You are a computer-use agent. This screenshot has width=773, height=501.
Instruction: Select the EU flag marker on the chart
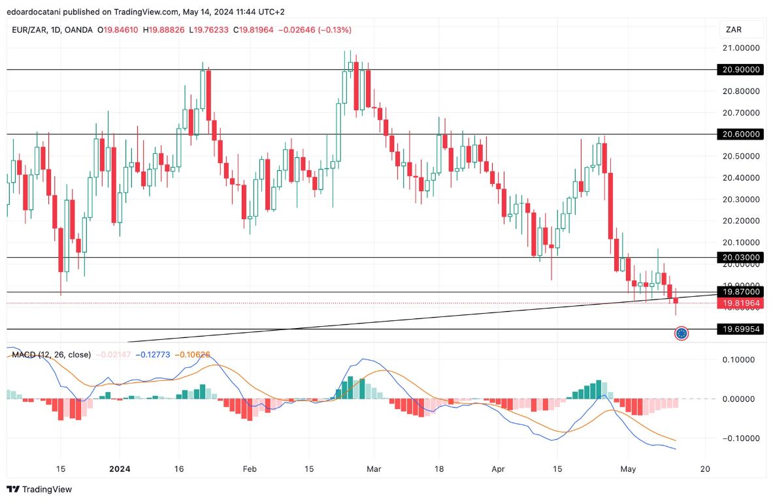pos(681,333)
